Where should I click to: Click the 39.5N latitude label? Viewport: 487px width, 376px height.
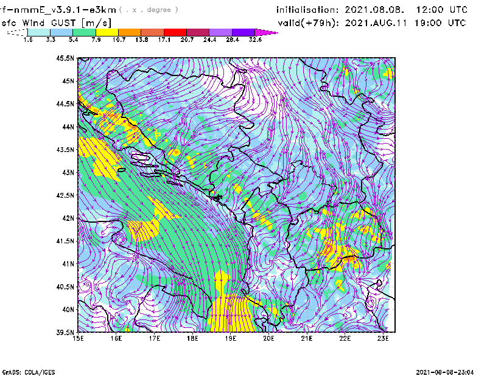point(66,332)
